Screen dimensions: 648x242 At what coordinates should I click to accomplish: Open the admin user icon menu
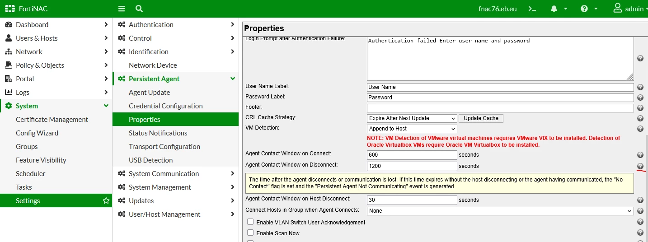point(617,8)
